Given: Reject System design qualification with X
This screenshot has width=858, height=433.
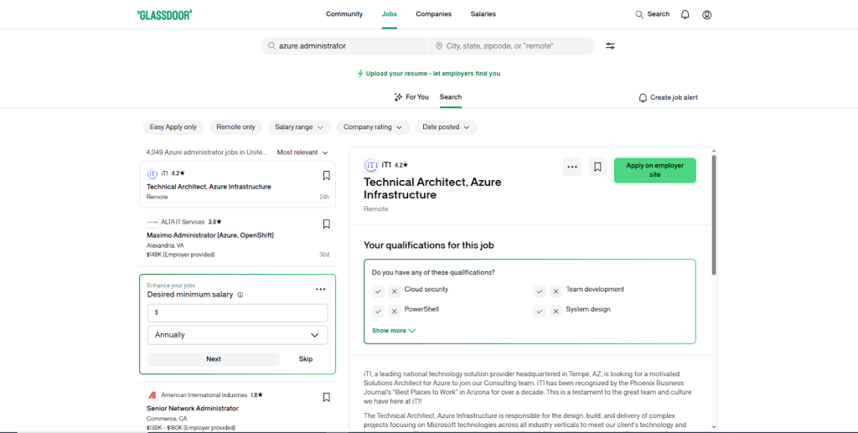Looking at the screenshot, I should [556, 311].
